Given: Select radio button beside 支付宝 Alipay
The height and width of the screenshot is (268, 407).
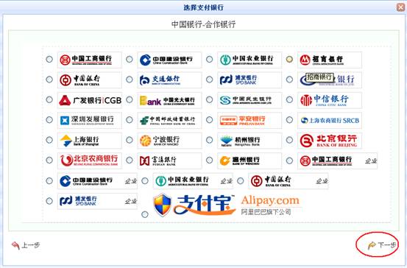Looking at the screenshot, I should [145, 214].
